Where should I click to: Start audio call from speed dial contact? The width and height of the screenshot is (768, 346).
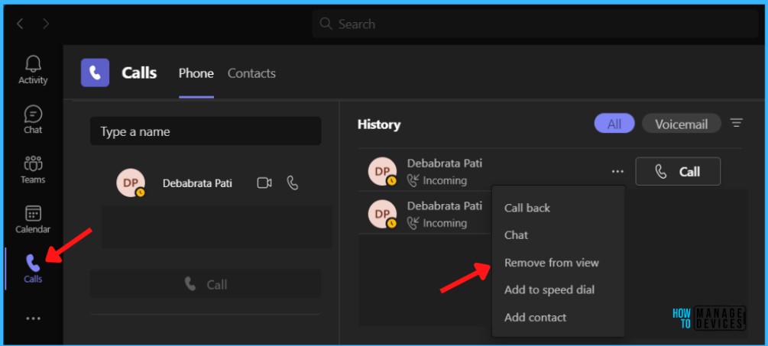293,183
